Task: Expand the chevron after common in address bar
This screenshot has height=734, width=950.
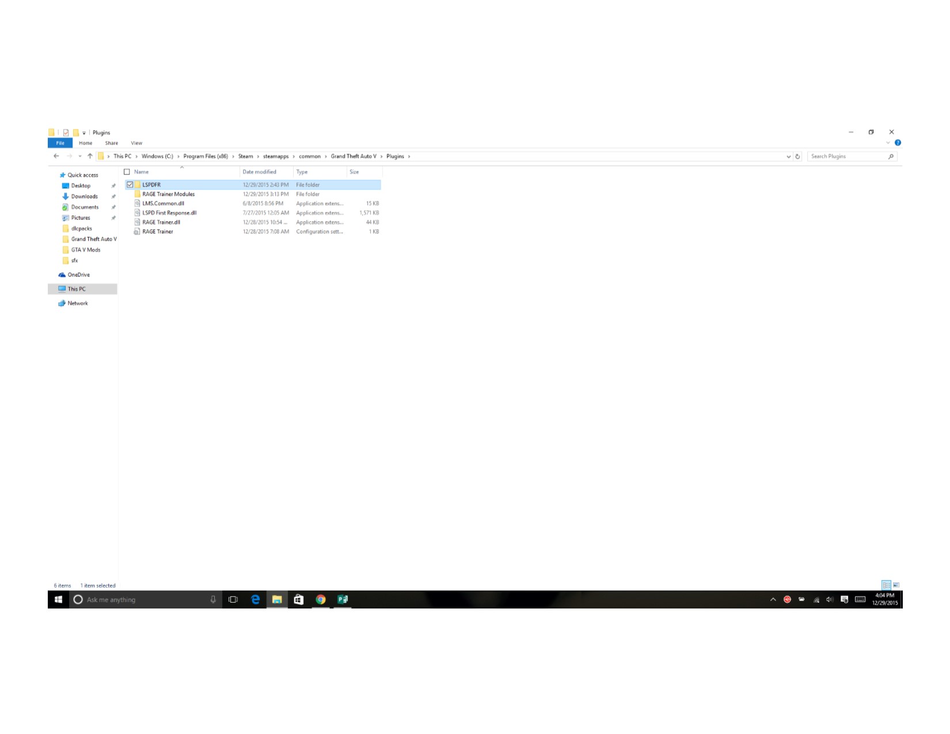Action: point(325,157)
